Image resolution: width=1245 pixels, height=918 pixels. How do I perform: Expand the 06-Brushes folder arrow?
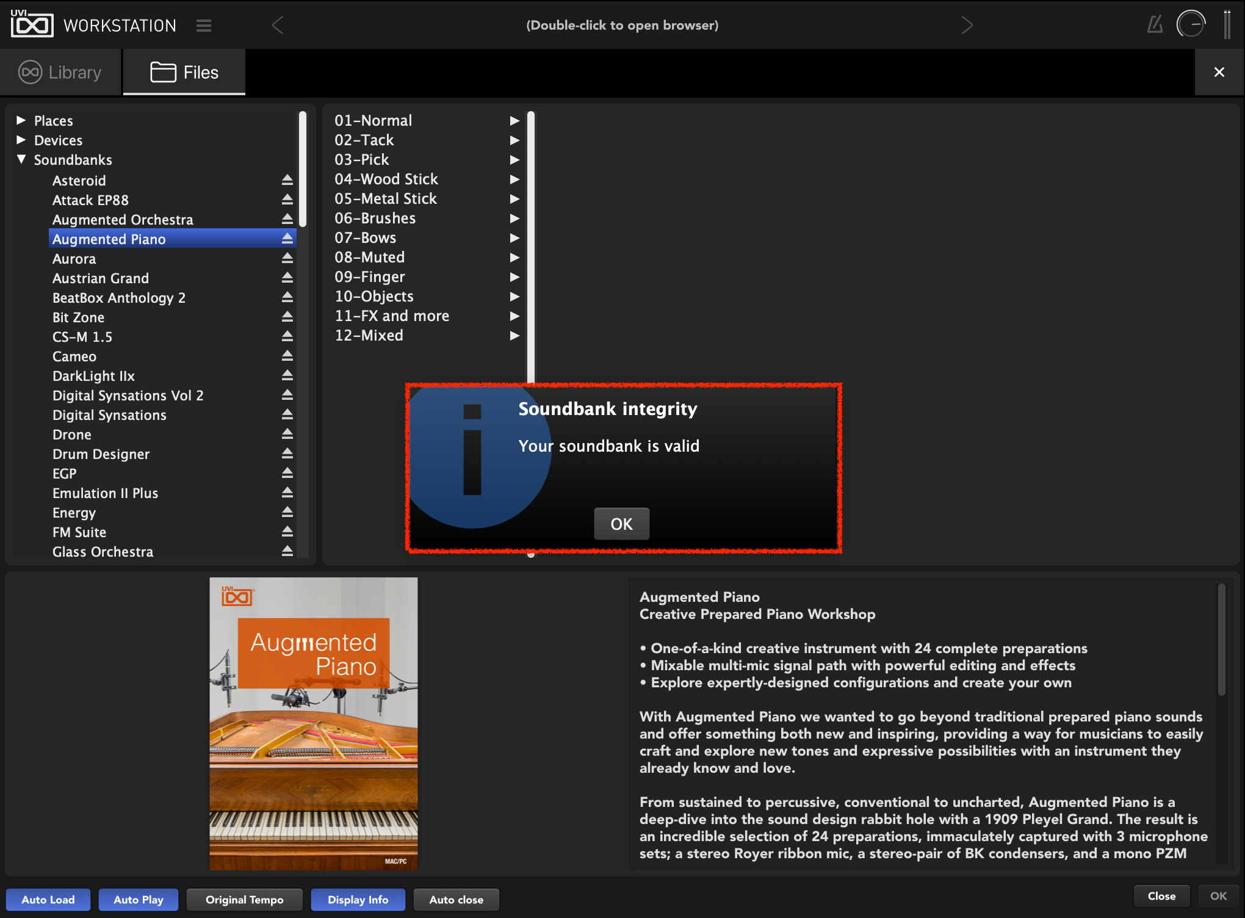tap(514, 218)
